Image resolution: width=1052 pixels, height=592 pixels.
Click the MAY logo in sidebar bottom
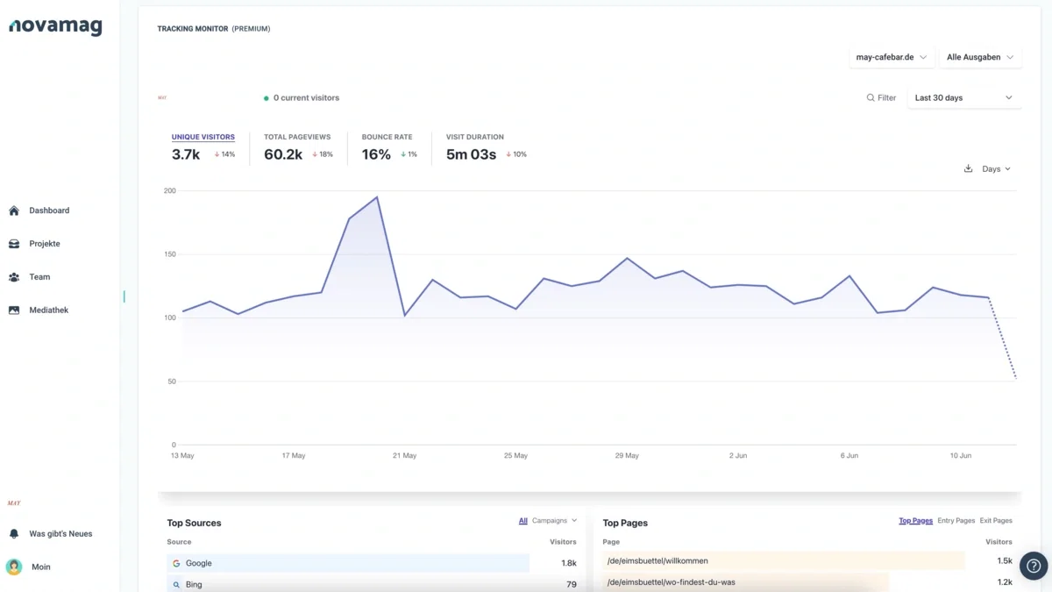click(14, 503)
